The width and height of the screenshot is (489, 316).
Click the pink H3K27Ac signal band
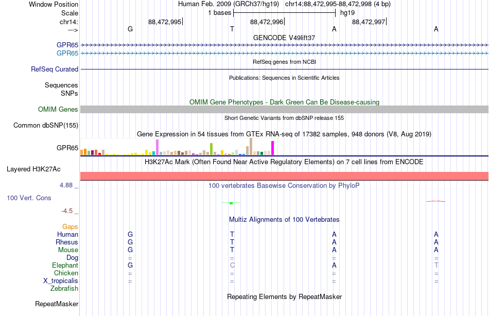coord(284,176)
